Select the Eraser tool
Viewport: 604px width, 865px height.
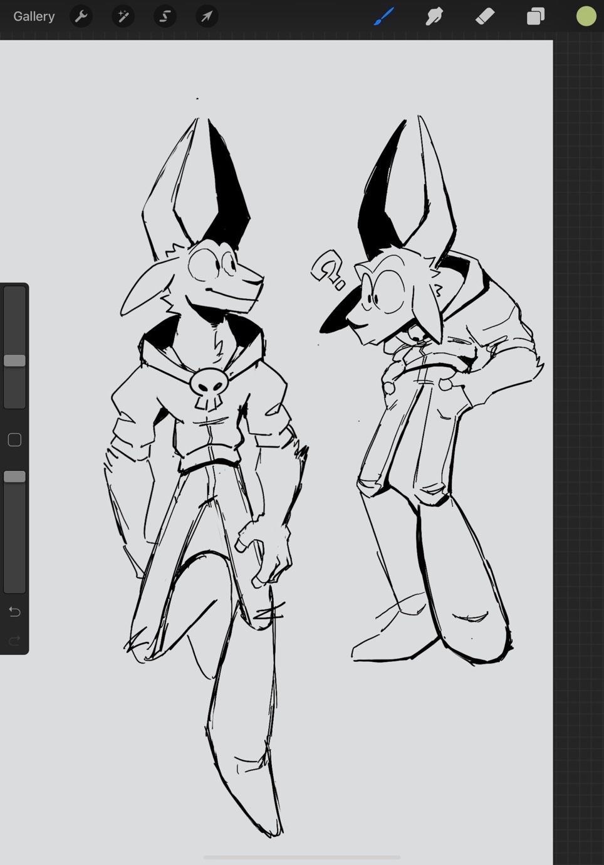pos(485,16)
